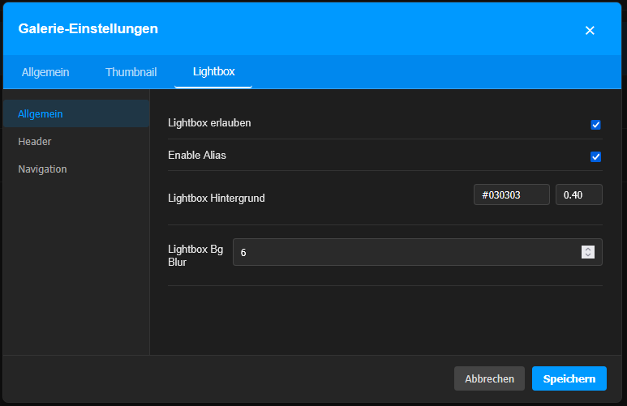Disable the Enable Alias checkbox

coord(595,156)
